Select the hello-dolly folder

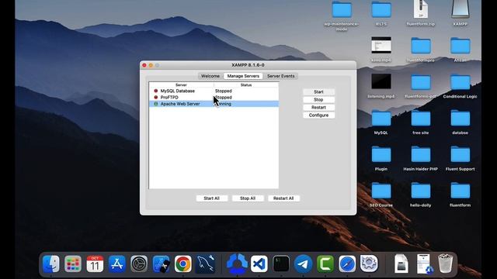click(x=421, y=191)
